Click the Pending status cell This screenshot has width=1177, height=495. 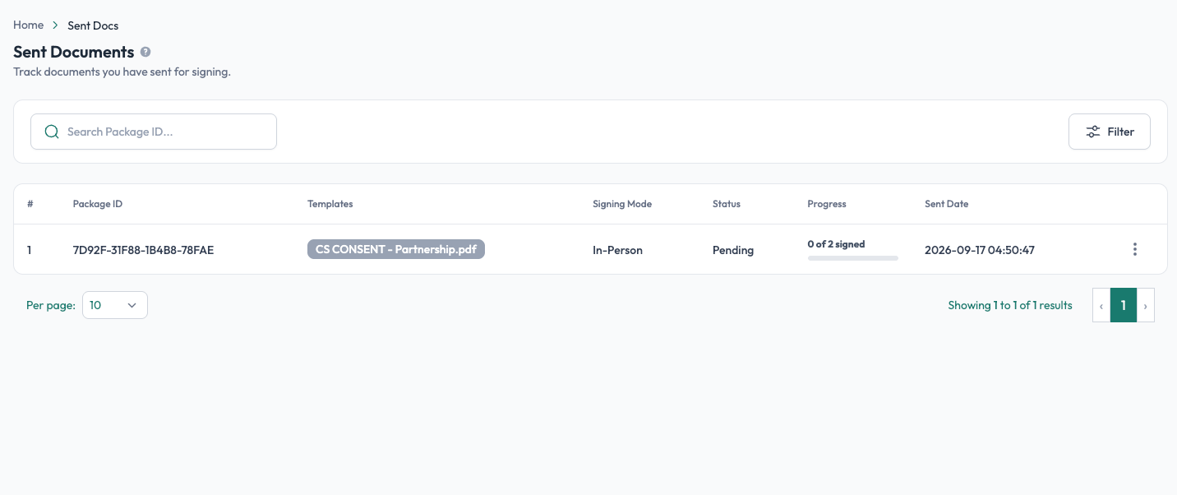(x=733, y=250)
